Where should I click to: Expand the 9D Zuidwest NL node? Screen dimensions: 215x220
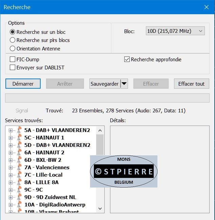(x=10, y=197)
